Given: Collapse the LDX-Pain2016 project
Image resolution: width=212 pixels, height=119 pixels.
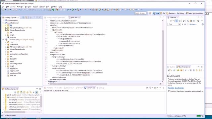Looking at the screenshot, I should 3,40.
